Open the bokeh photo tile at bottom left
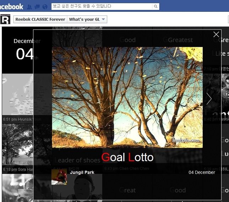This screenshot has width=229, height=202. [17, 188]
